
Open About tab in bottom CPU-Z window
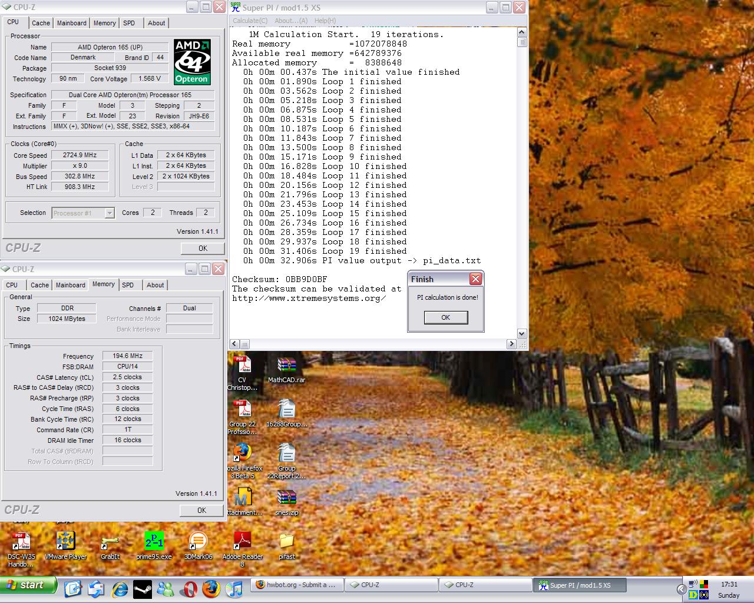point(155,285)
